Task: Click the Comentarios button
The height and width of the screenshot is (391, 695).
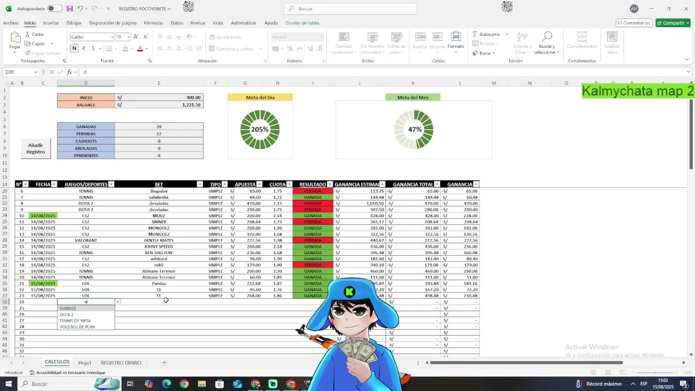Action: click(x=634, y=23)
